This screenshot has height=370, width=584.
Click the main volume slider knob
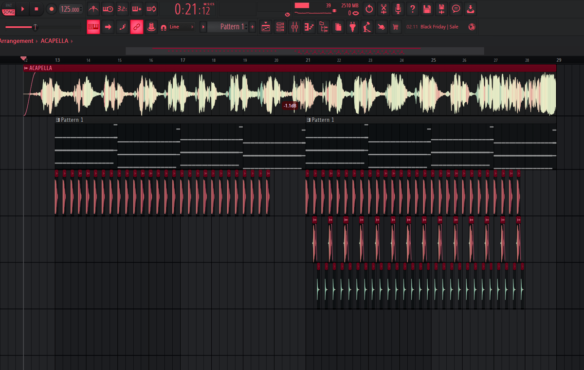(x=35, y=27)
